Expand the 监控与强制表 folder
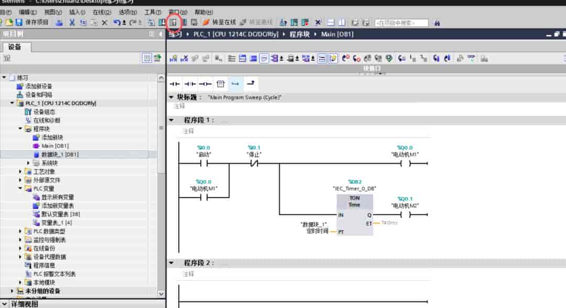Screen dimensions: 566x308 (20, 240)
